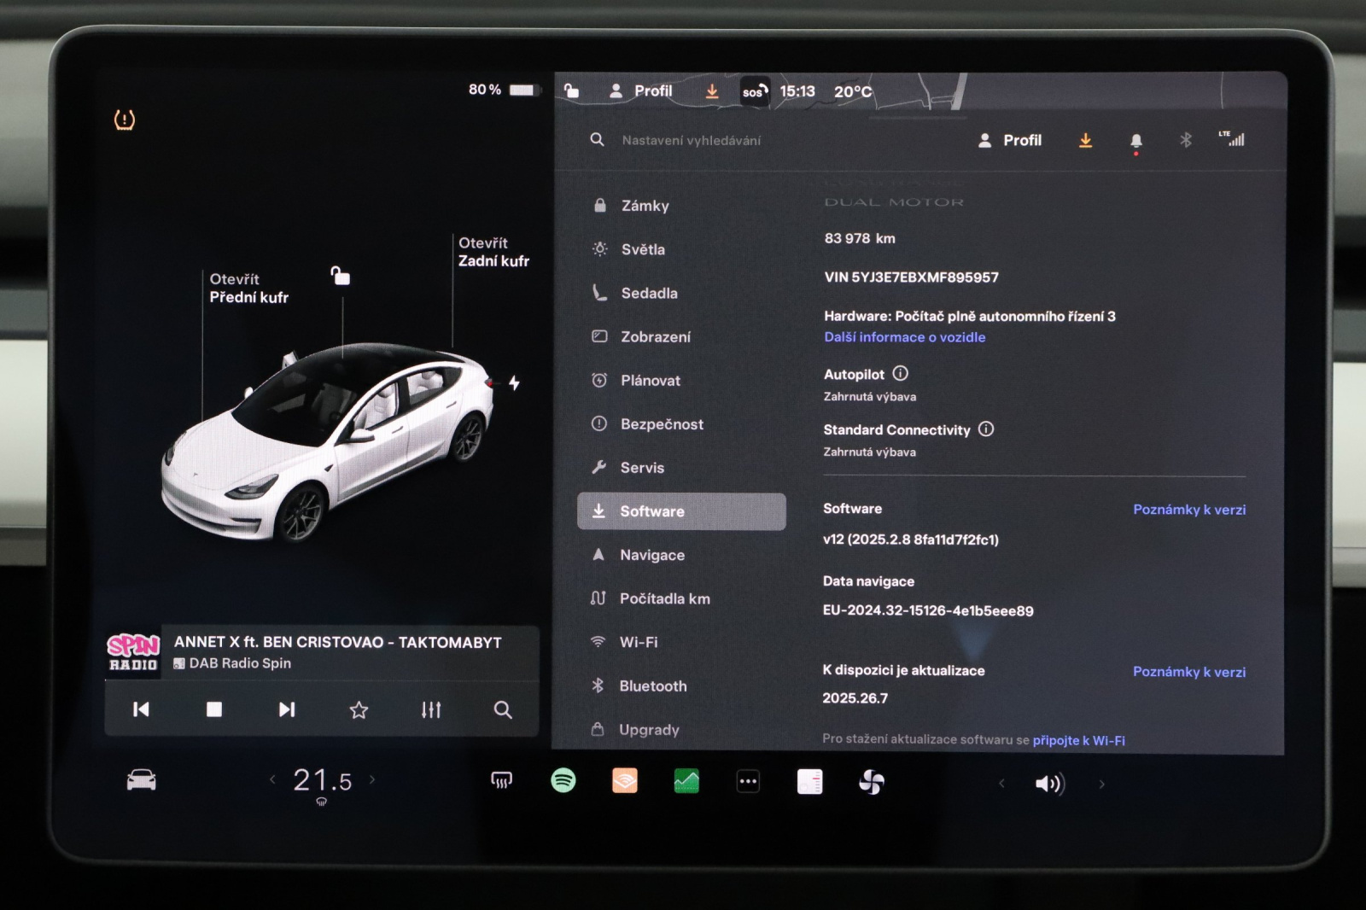Viewport: 1366px width, 910px height.
Task: Open 'Další informace o vozidle' link
Action: tap(904, 337)
